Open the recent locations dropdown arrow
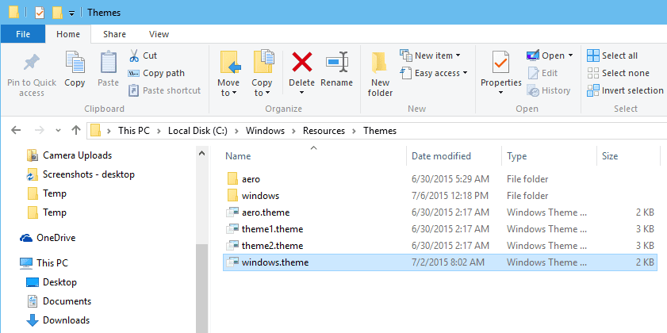 pyautogui.click(x=59, y=131)
